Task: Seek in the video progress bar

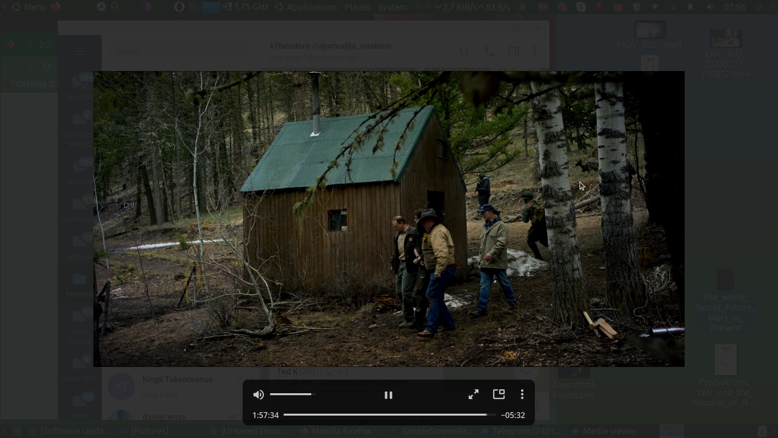Action: tap(389, 415)
